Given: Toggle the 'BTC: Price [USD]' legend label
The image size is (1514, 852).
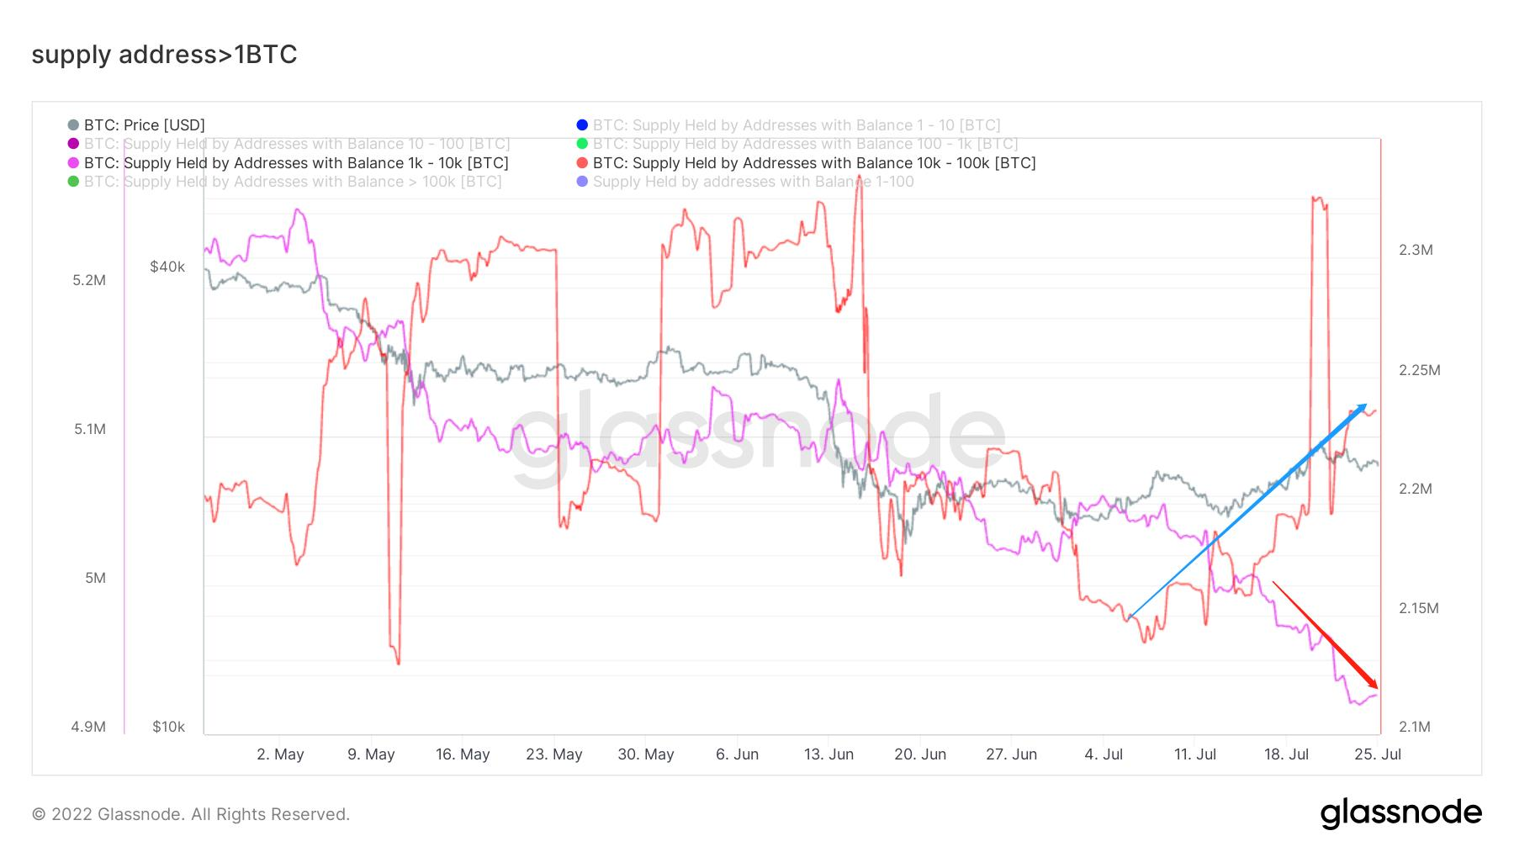Looking at the screenshot, I should [x=145, y=125].
